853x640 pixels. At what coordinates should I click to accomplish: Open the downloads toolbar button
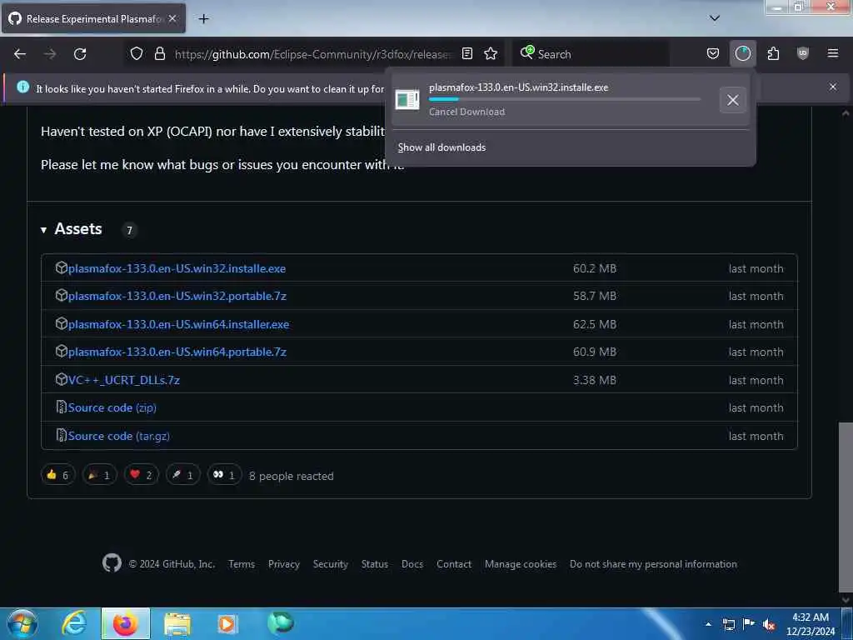tap(742, 53)
